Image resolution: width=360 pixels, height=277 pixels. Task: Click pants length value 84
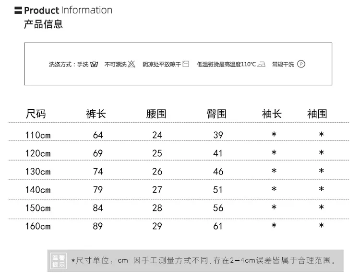(x=98, y=208)
